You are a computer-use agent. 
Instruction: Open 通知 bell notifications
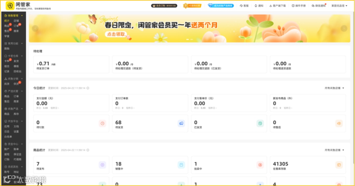click(x=259, y=6)
